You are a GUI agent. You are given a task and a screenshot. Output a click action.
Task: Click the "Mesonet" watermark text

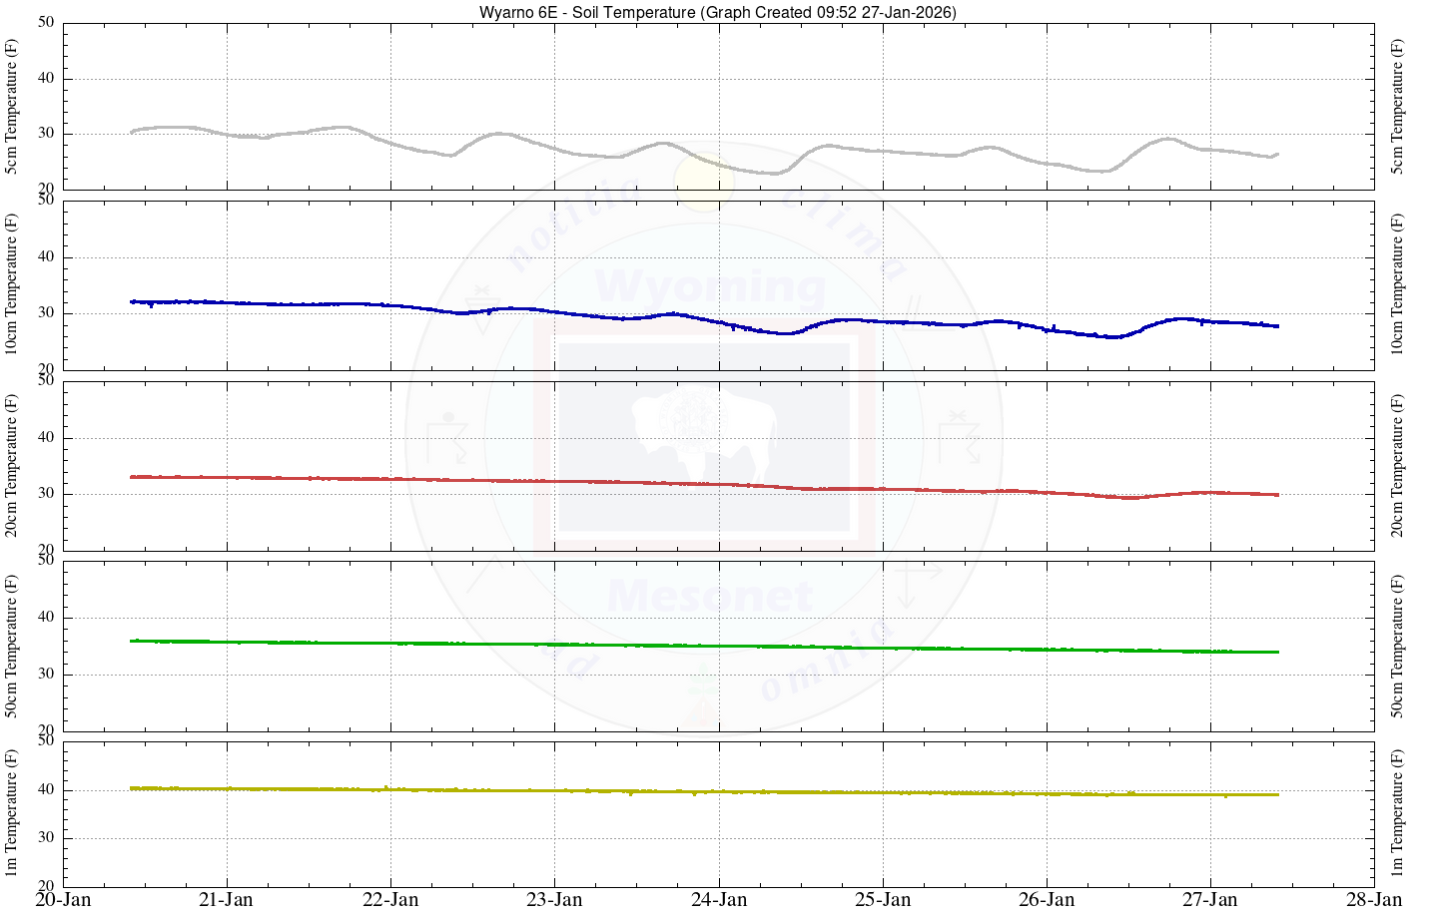point(710,597)
